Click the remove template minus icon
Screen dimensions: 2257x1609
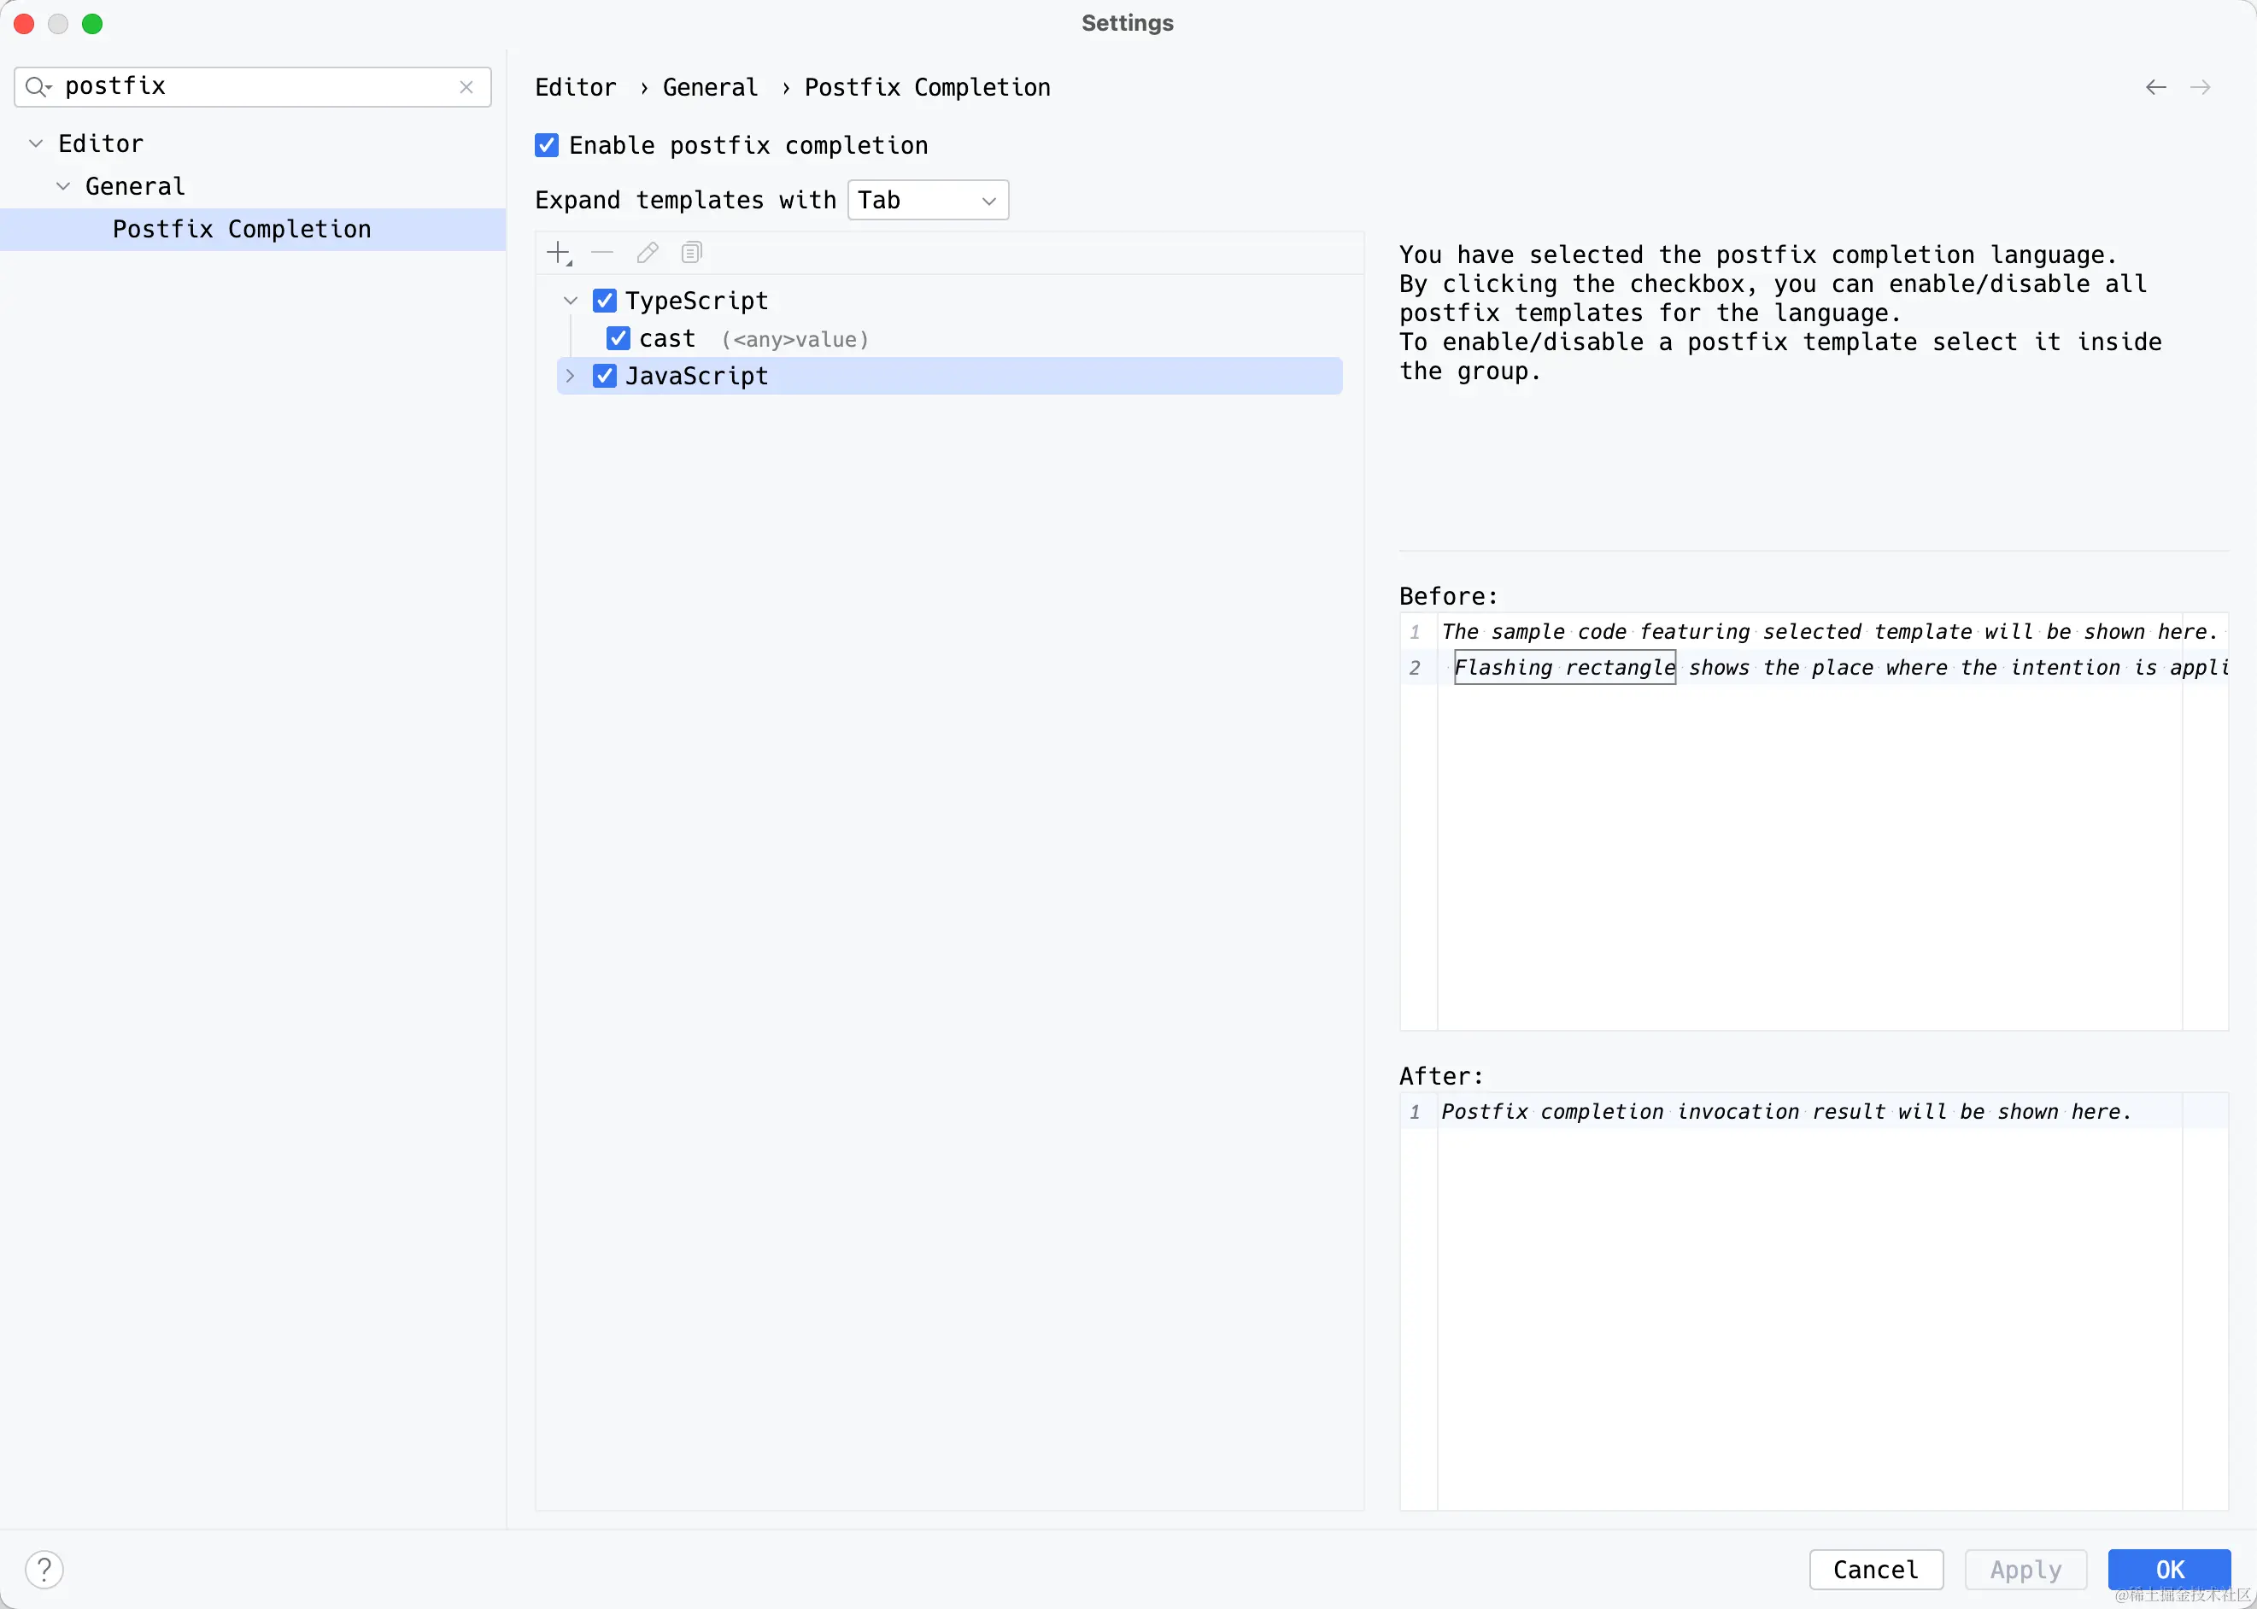[x=602, y=253]
